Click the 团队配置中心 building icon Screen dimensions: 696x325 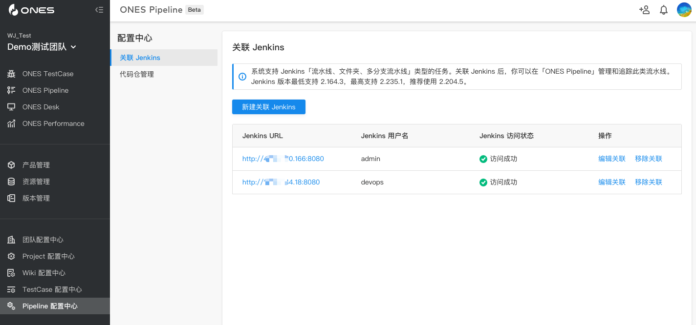[x=11, y=240]
